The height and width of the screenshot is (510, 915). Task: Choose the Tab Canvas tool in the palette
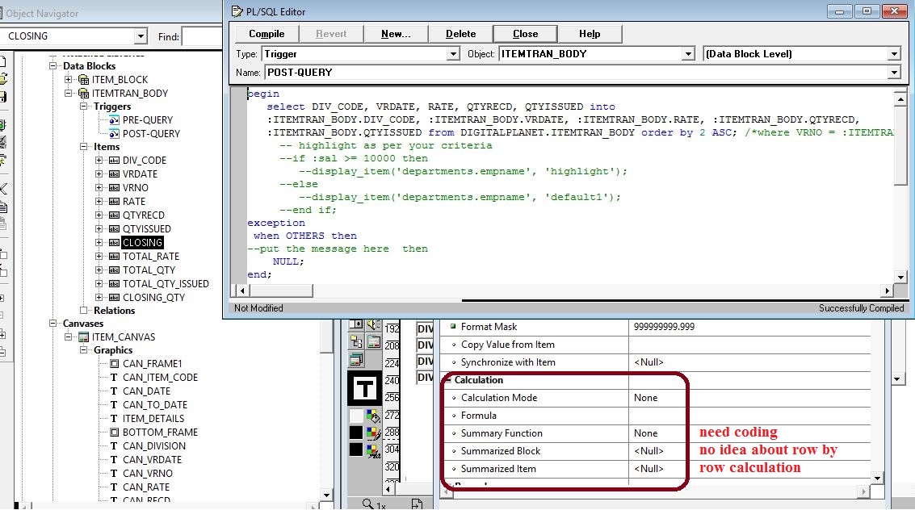[x=373, y=342]
